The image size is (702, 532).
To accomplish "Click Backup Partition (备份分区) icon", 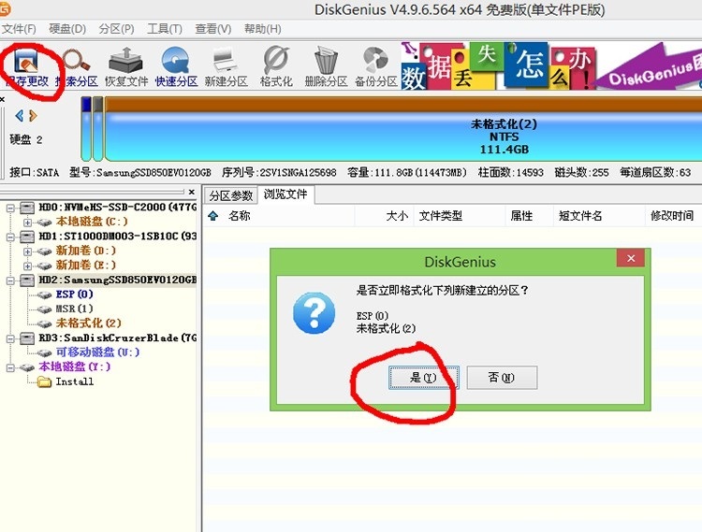I will tap(376, 67).
